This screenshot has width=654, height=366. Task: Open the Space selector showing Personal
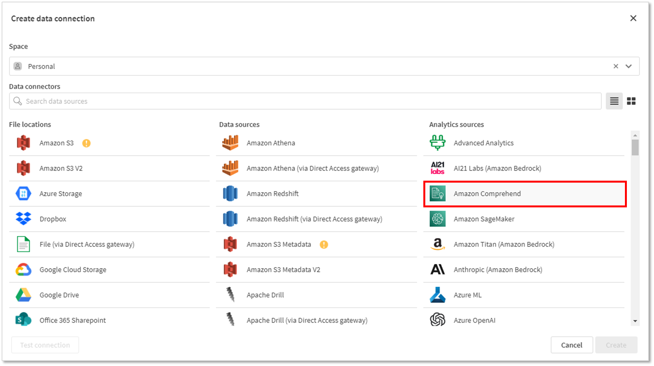324,66
